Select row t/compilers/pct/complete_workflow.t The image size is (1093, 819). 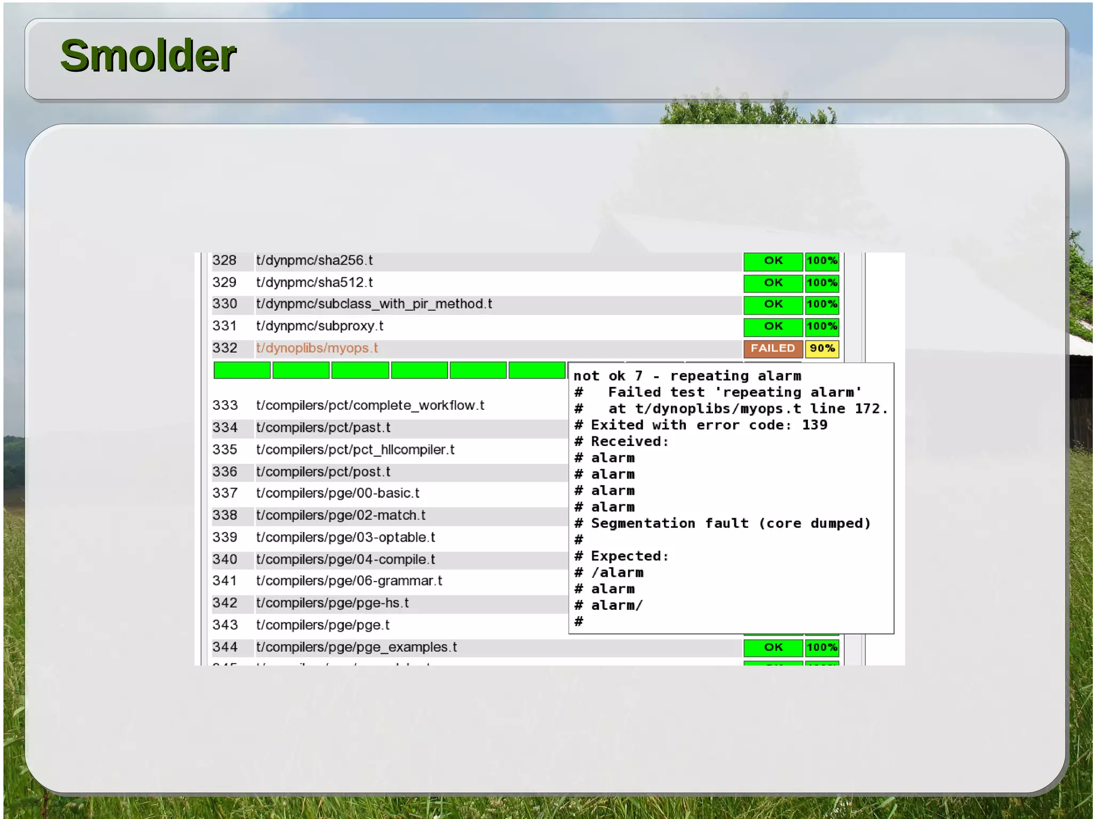[370, 405]
